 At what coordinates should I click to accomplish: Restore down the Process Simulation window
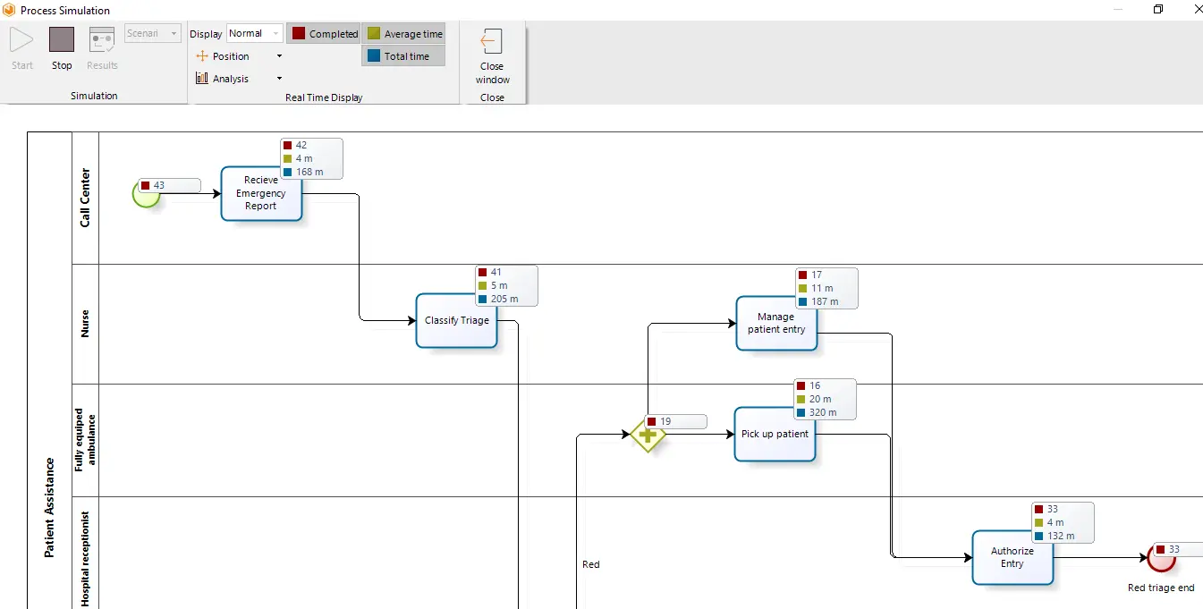coord(1158,9)
